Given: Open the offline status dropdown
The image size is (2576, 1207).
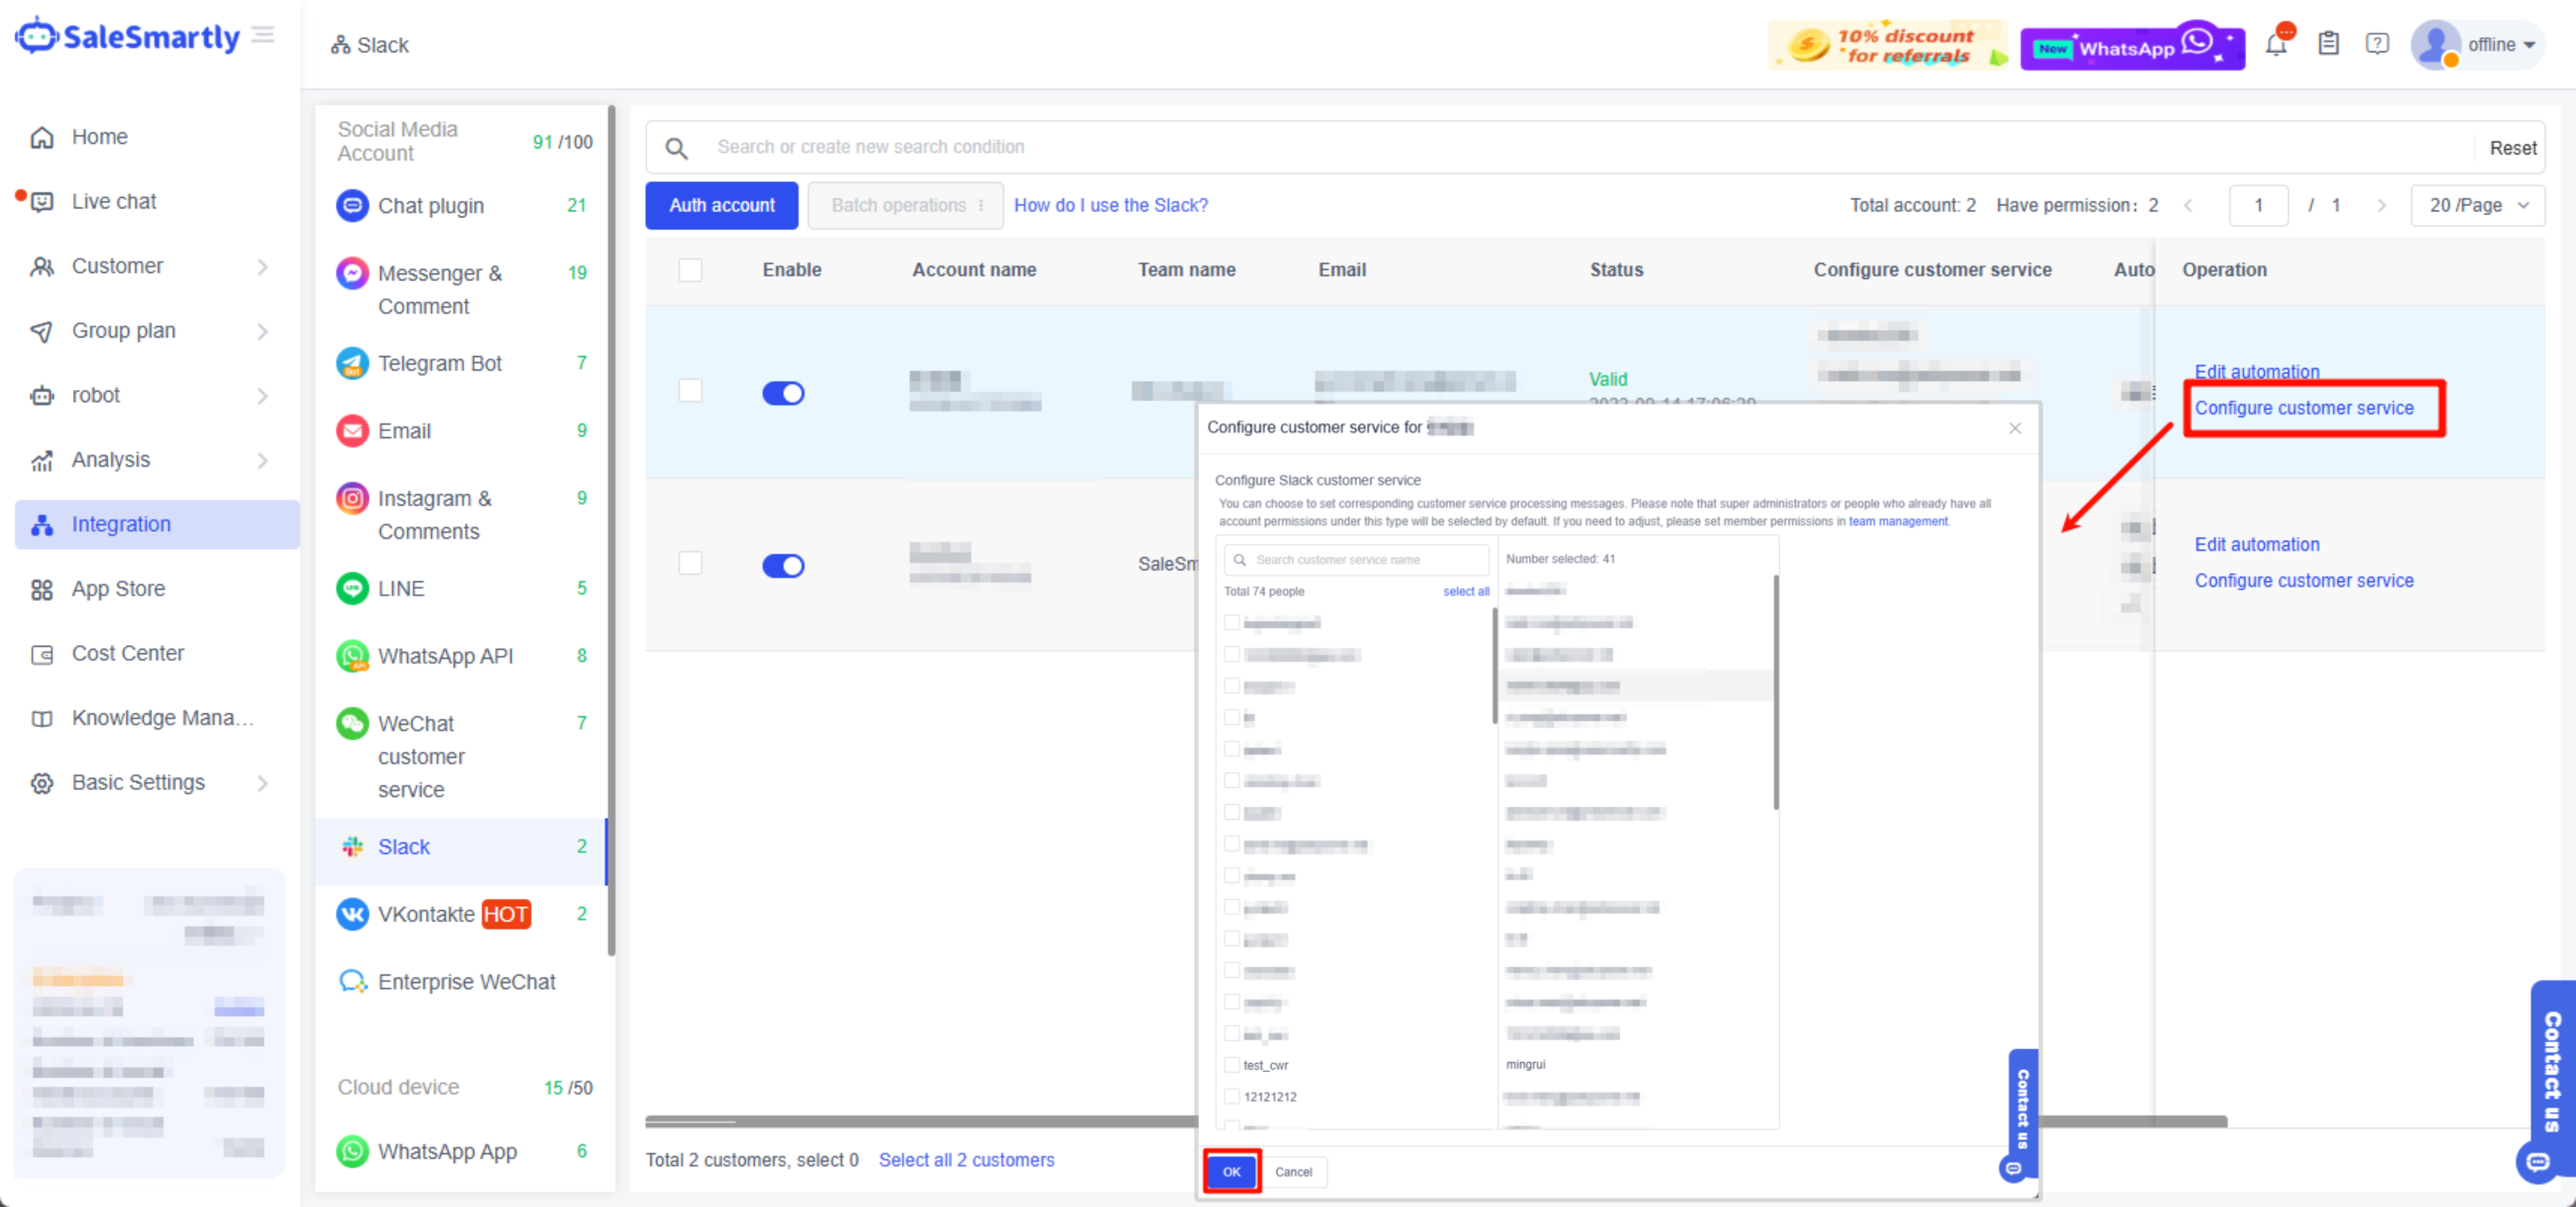Looking at the screenshot, I should 2500,45.
